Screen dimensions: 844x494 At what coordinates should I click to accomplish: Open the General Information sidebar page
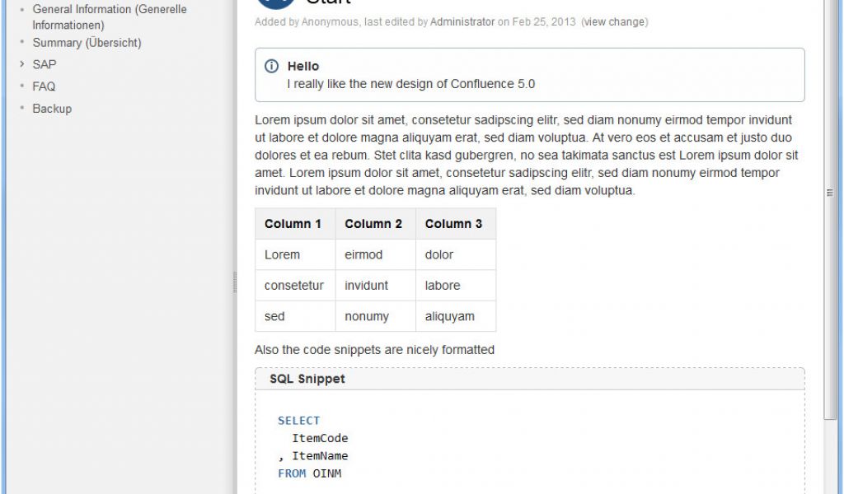point(107,9)
